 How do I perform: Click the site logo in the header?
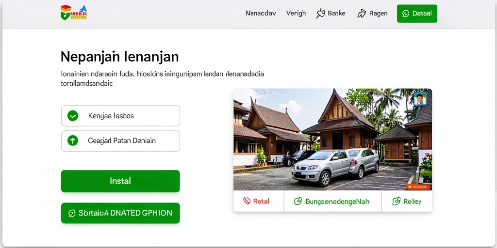(x=74, y=13)
